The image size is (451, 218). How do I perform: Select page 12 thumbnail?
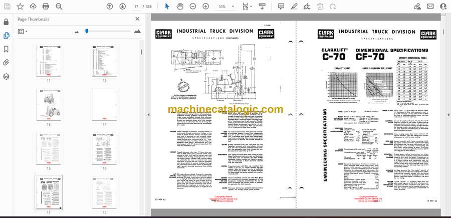point(104,61)
